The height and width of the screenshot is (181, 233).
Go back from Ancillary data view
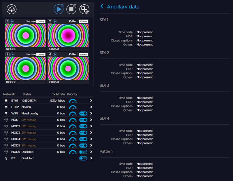pyautogui.click(x=102, y=6)
